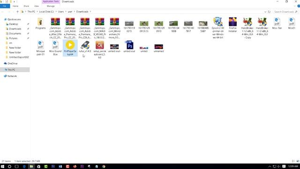Click the Application Tools contextual tab
300x169 pixels.
pos(51,1)
